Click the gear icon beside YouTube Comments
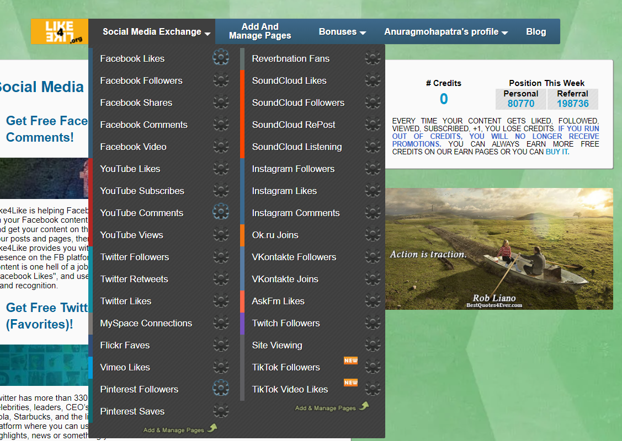Viewport: 622px width, 441px height. (x=221, y=212)
